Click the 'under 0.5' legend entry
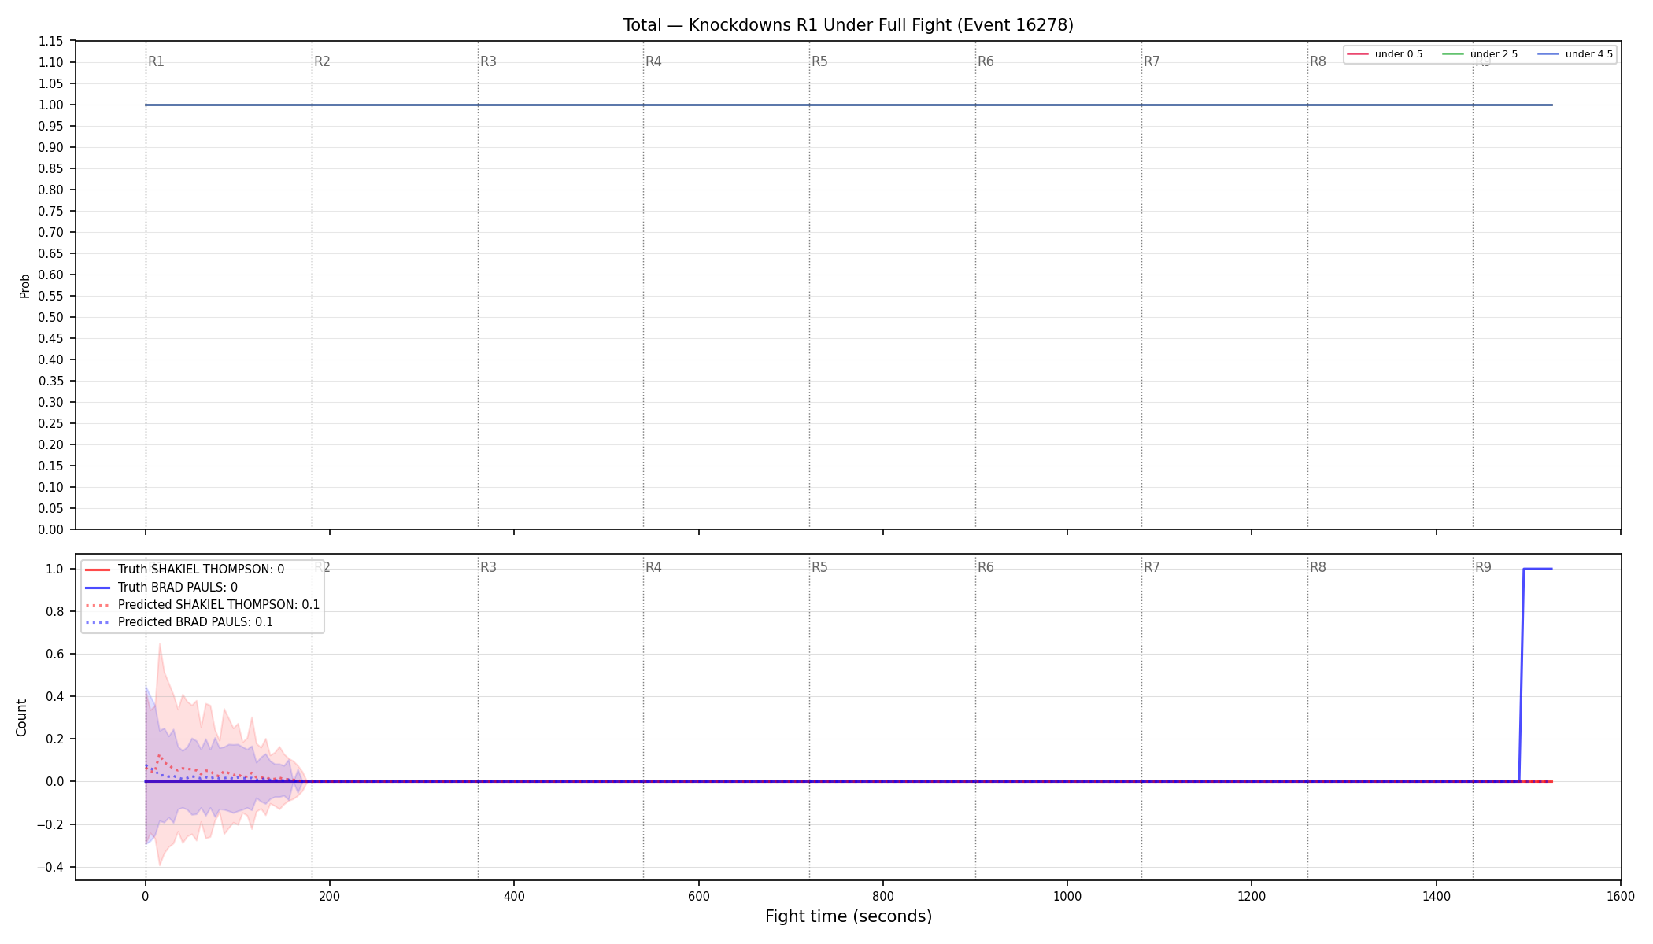The width and height of the screenshot is (1653, 944). (x=1385, y=54)
